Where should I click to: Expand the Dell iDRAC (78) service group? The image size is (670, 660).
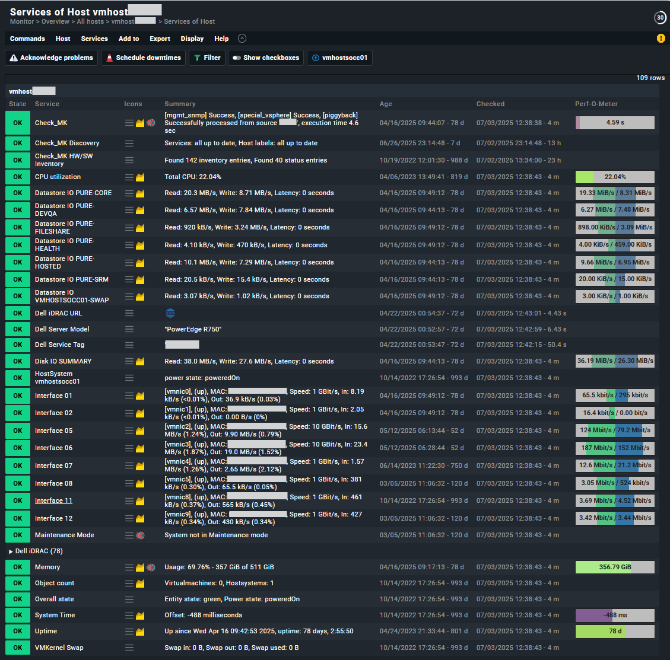click(x=11, y=551)
